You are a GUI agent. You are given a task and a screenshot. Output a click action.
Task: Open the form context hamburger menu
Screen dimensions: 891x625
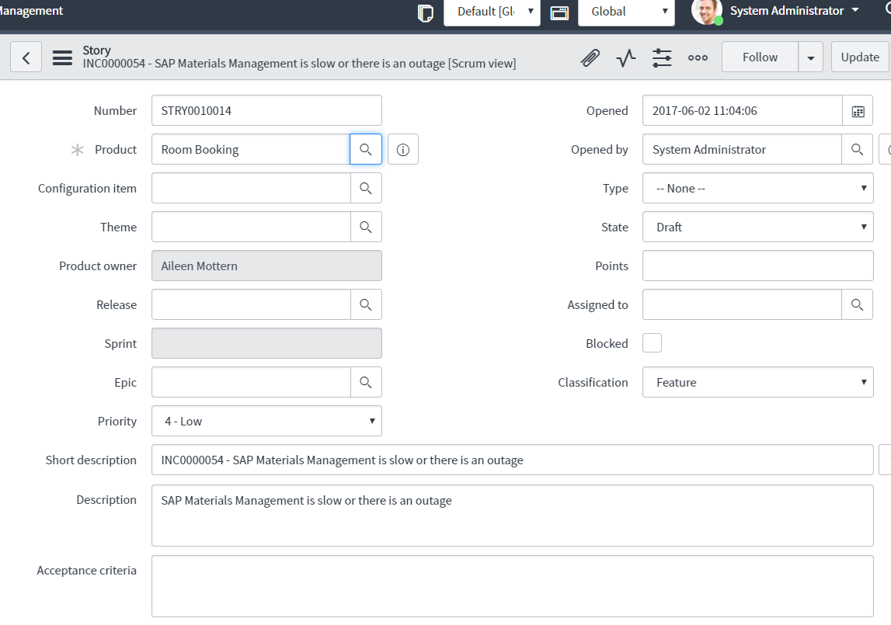[x=62, y=57]
